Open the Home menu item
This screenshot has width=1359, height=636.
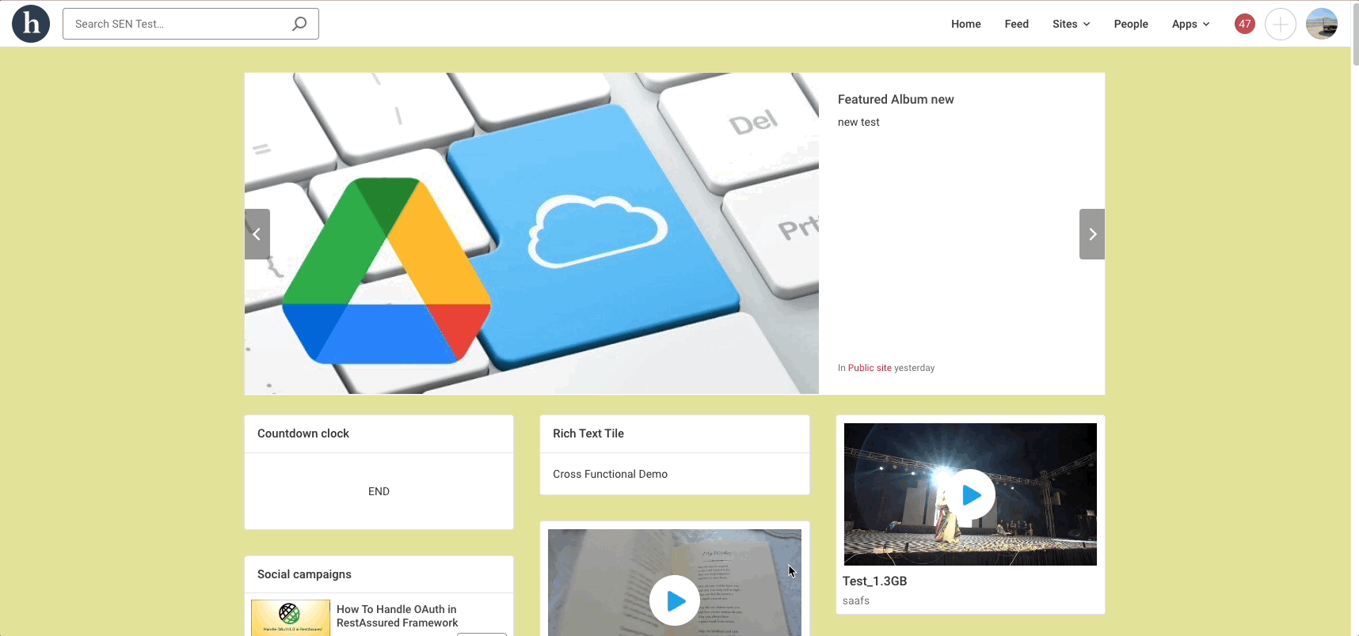965,24
